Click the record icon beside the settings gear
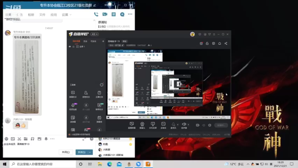298x168 pixels. tap(198, 125)
